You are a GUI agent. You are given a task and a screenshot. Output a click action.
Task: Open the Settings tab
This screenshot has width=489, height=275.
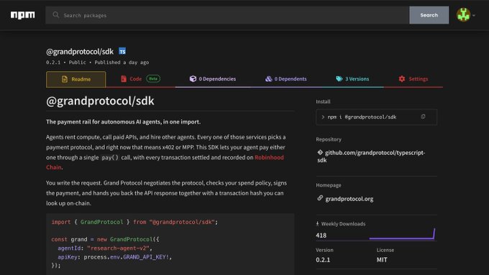[x=413, y=79]
